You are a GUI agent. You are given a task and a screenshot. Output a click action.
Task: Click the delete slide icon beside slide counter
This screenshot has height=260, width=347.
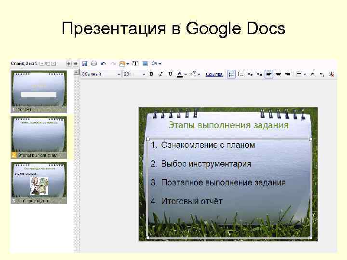coord(53,64)
